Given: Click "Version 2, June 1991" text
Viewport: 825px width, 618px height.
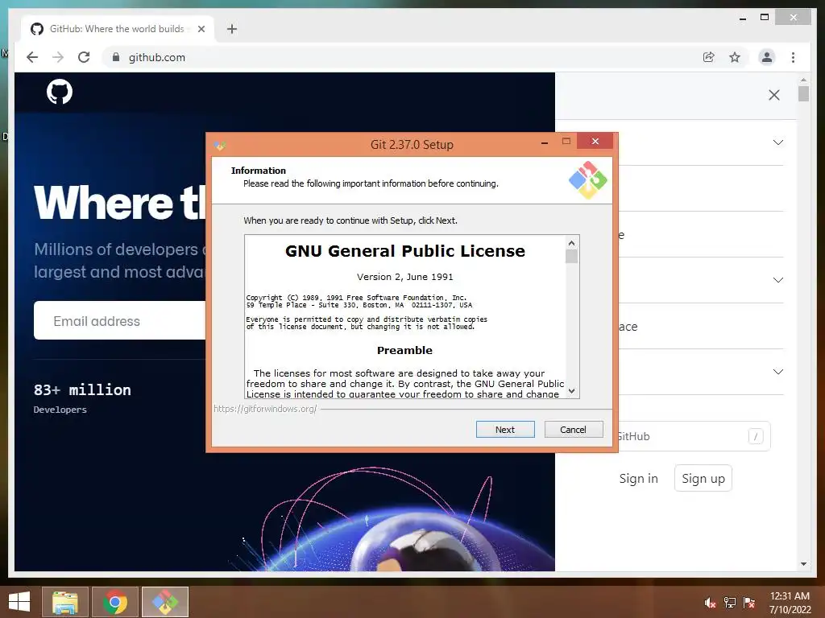Looking at the screenshot, I should [405, 277].
